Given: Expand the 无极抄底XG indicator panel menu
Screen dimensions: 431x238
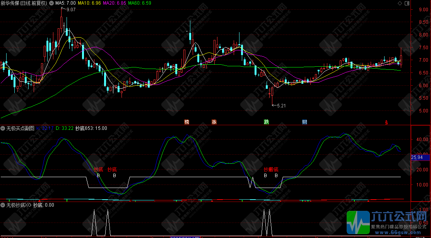Looking at the screenshot, I should tap(3, 205).
